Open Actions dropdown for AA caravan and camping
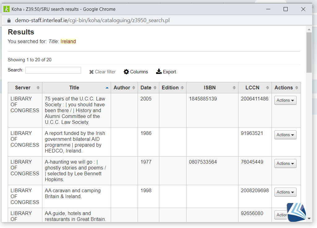The height and width of the screenshot is (228, 317). tap(285, 192)
